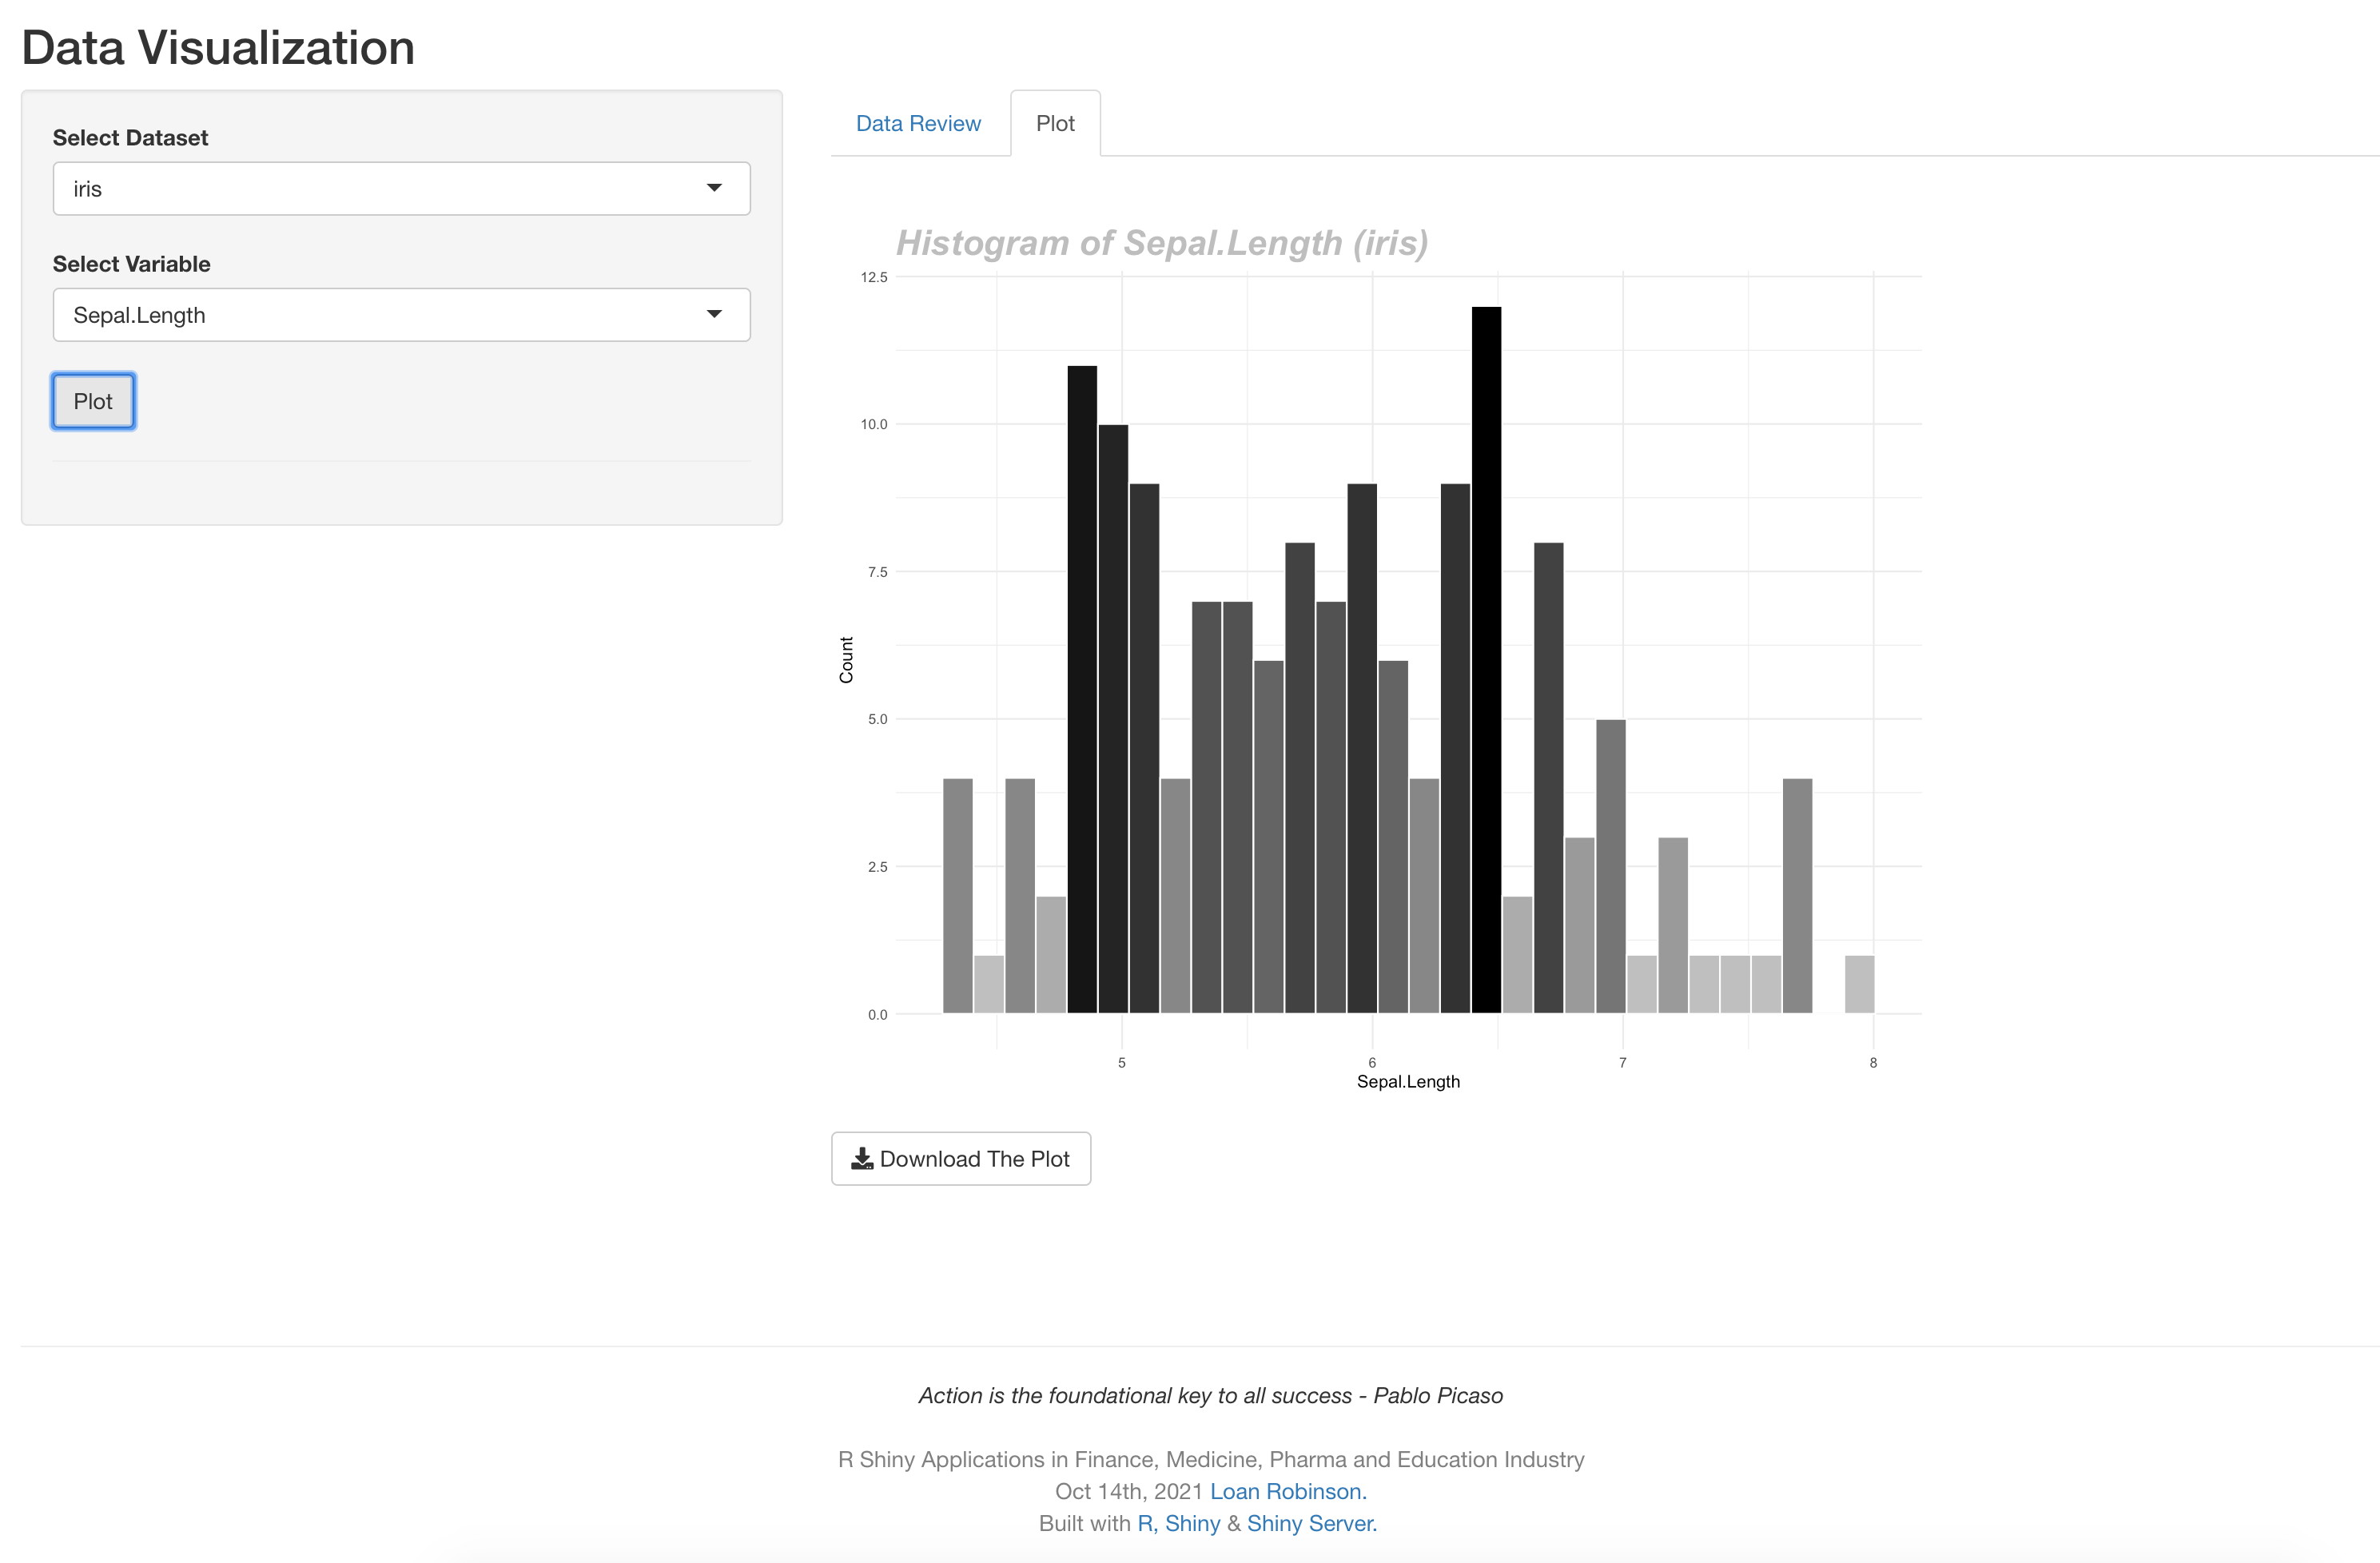Switch to the Data Review tab
The image size is (2380, 1563).
[918, 123]
